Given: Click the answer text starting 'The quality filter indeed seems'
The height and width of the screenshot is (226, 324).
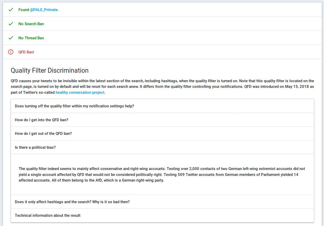Looking at the screenshot, I should click(162, 175).
